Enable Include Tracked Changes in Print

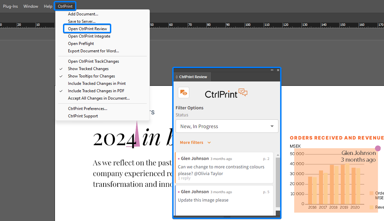tap(97, 84)
